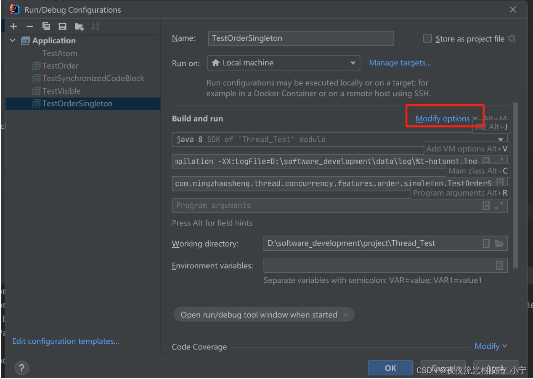Image resolution: width=533 pixels, height=379 pixels.
Task: Click the sort alphabetically icon
Action: tap(95, 27)
